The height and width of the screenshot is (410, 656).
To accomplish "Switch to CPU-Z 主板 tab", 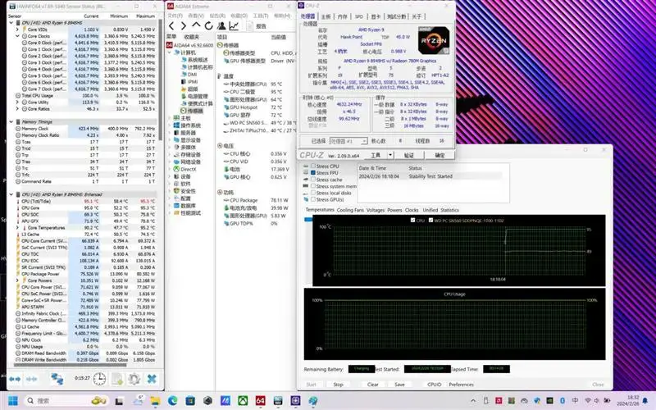I will click(x=326, y=16).
